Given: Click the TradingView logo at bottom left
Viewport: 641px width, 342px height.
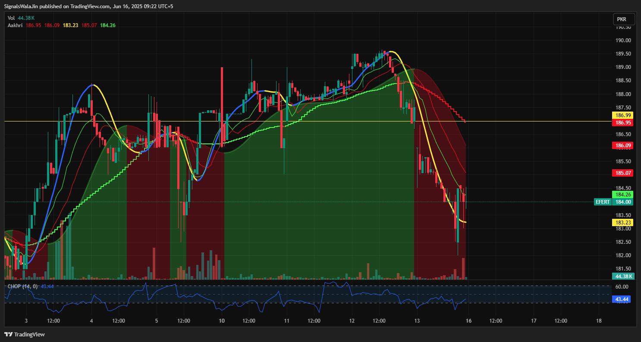Looking at the screenshot, I should pyautogui.click(x=25, y=334).
